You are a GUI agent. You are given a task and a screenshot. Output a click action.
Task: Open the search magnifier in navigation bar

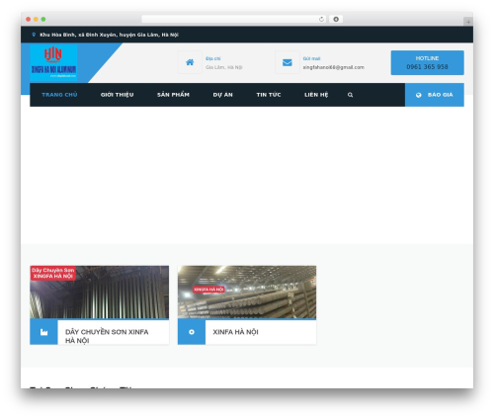point(350,95)
